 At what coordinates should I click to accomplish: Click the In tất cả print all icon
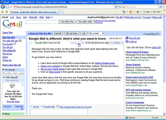[x=127, y=42]
